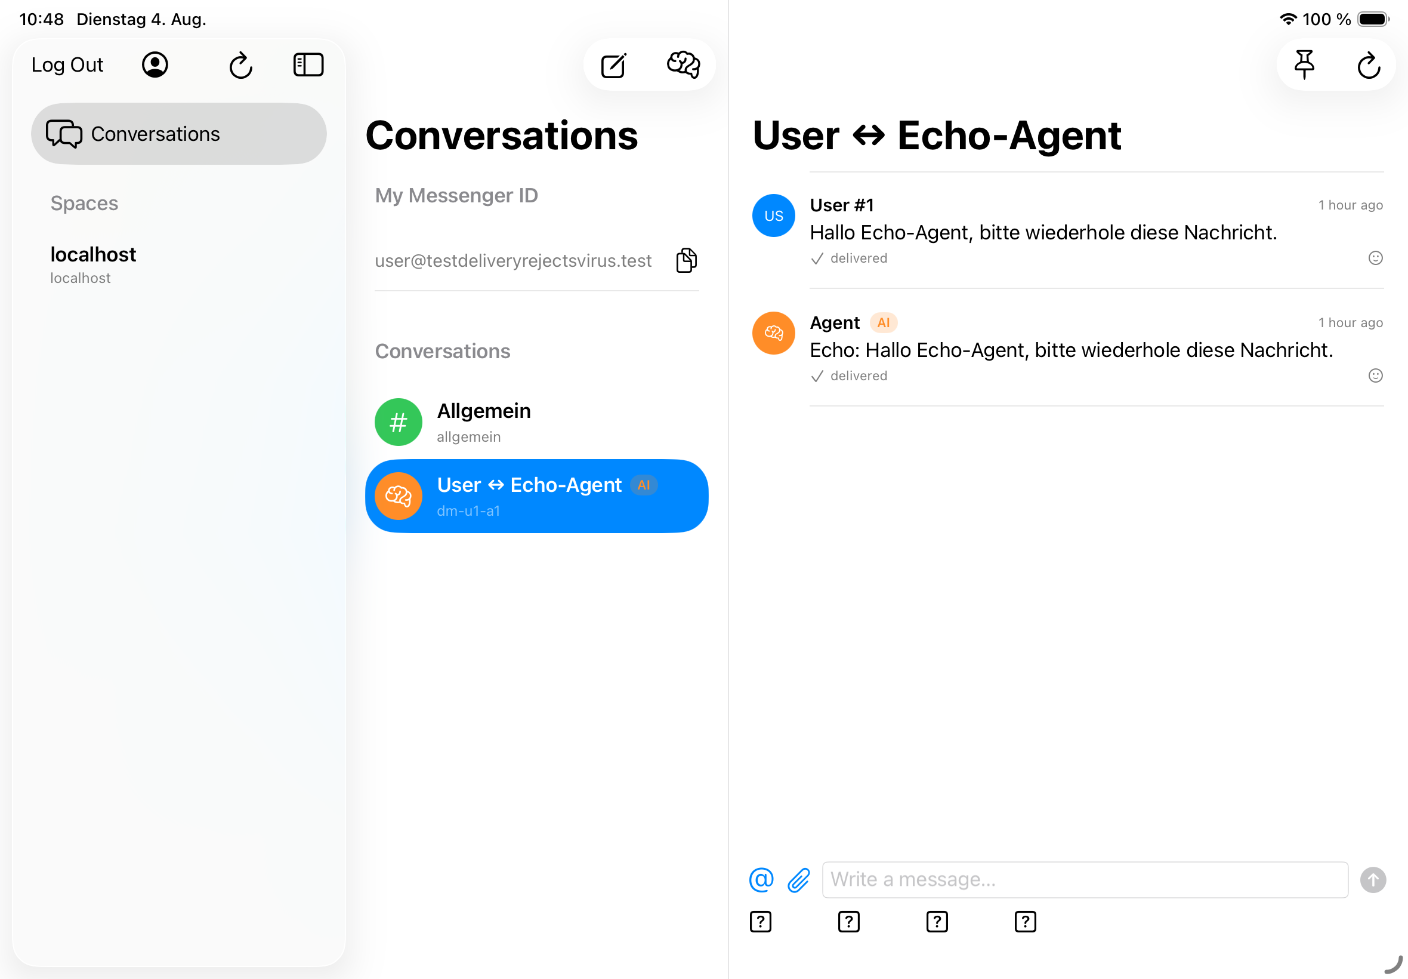This screenshot has height=979, width=1408.
Task: Click the Wi-Fi status icon
Action: [1287, 19]
